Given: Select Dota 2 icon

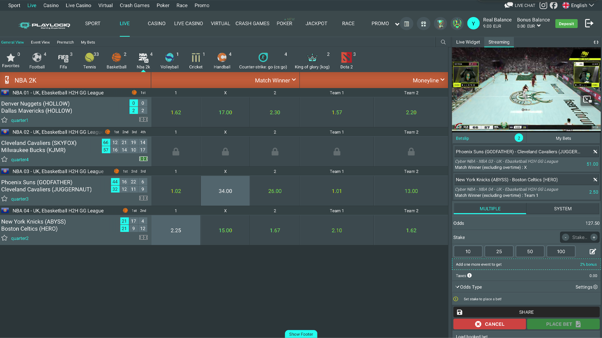Looking at the screenshot, I should 347,60.
